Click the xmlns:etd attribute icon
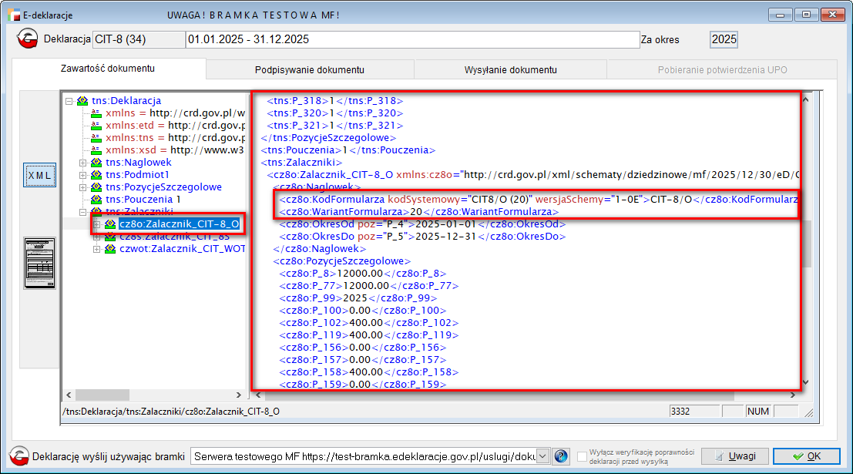This screenshot has height=474, width=853. [x=96, y=126]
